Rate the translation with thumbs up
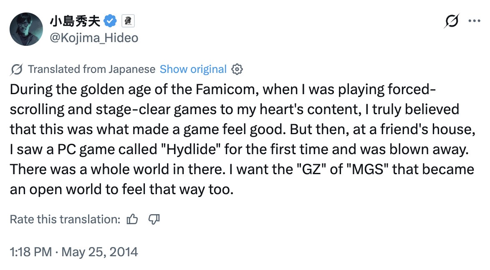The width and height of the screenshot is (490, 270). click(x=132, y=219)
